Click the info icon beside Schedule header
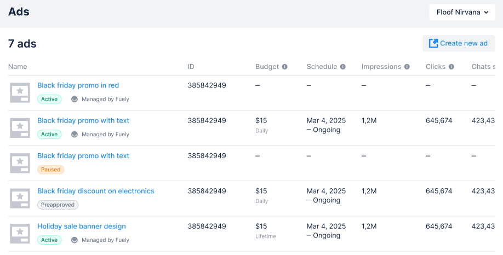Screen dimensions: 503x255 pos(343,67)
